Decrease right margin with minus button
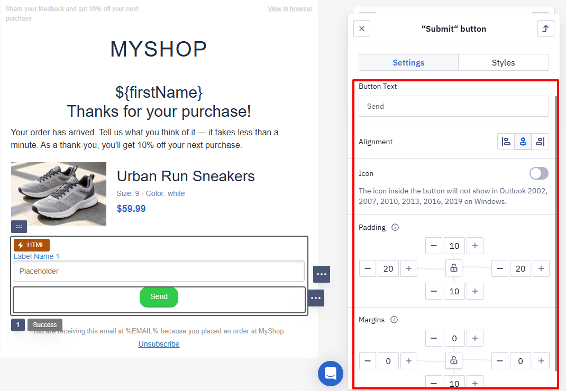 499,361
